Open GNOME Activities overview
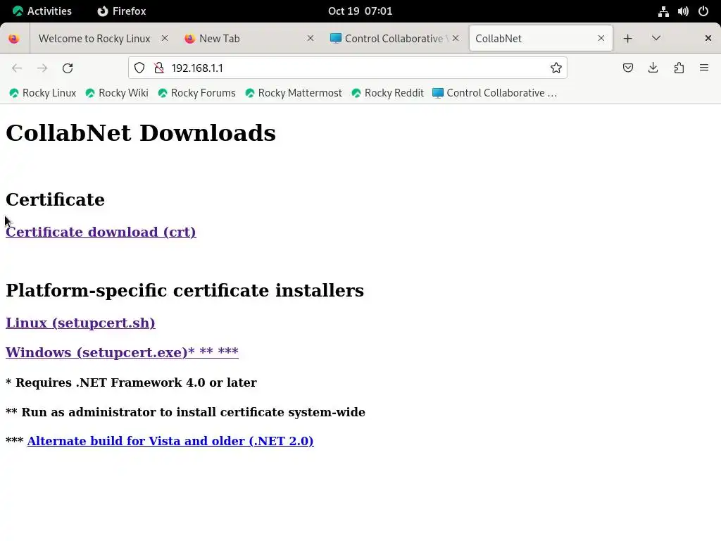721x541 pixels. [42, 11]
